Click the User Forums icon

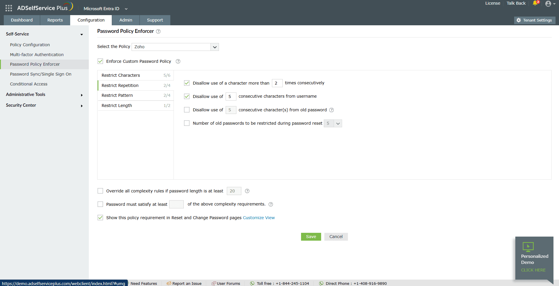(x=214, y=283)
